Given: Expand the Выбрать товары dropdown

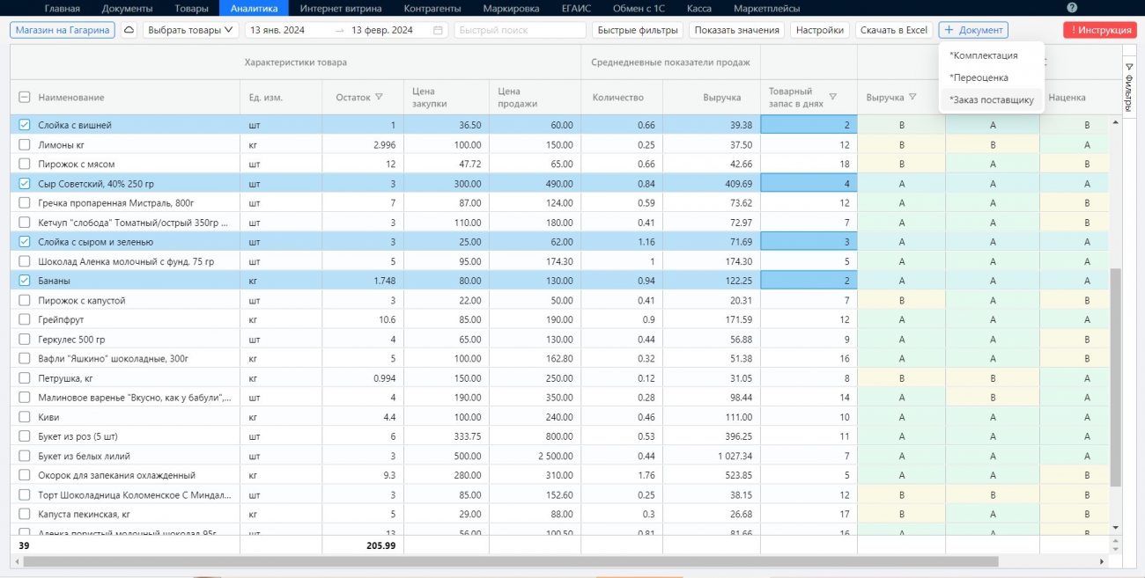Looking at the screenshot, I should [x=190, y=30].
